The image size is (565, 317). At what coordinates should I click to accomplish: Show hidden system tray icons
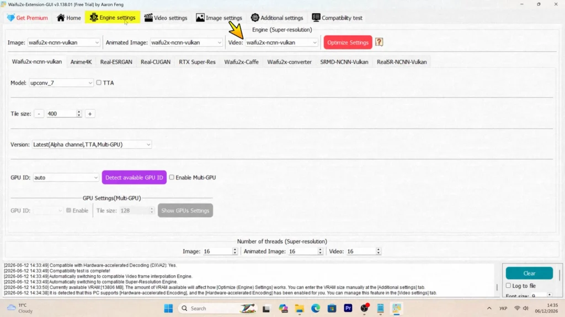[489, 308]
